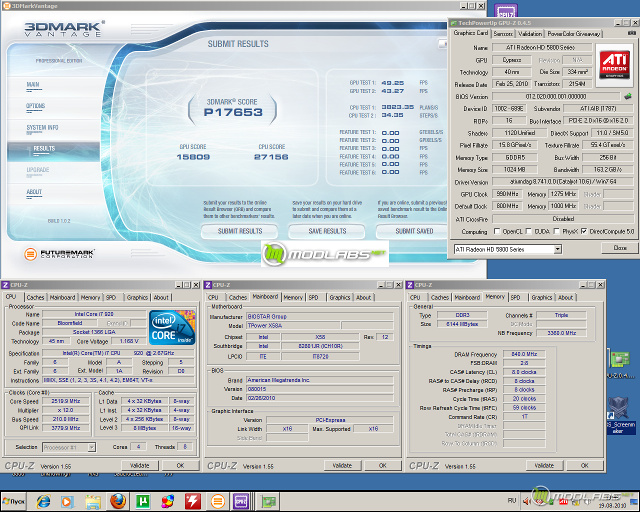Image resolution: width=640 pixels, height=512 pixels.
Task: Open Windows Explorer folder icon on taskbar
Action: 93,501
